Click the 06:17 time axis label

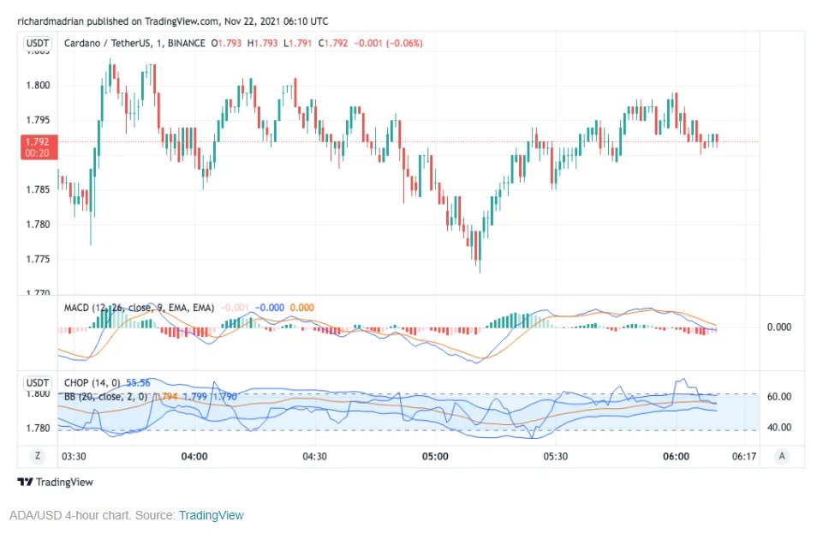point(744,456)
